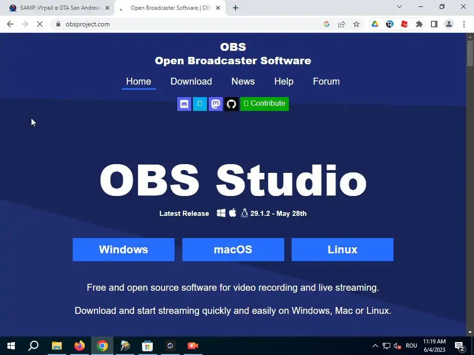Open the notification center icon
Screen dimensions: 474x355
coord(460,346)
